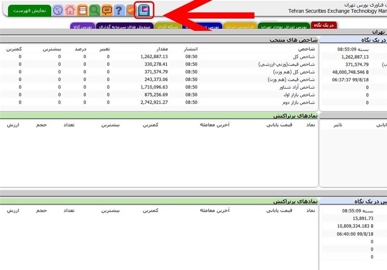
Task: Click the globe icon in toolbar
Action: point(58,10)
